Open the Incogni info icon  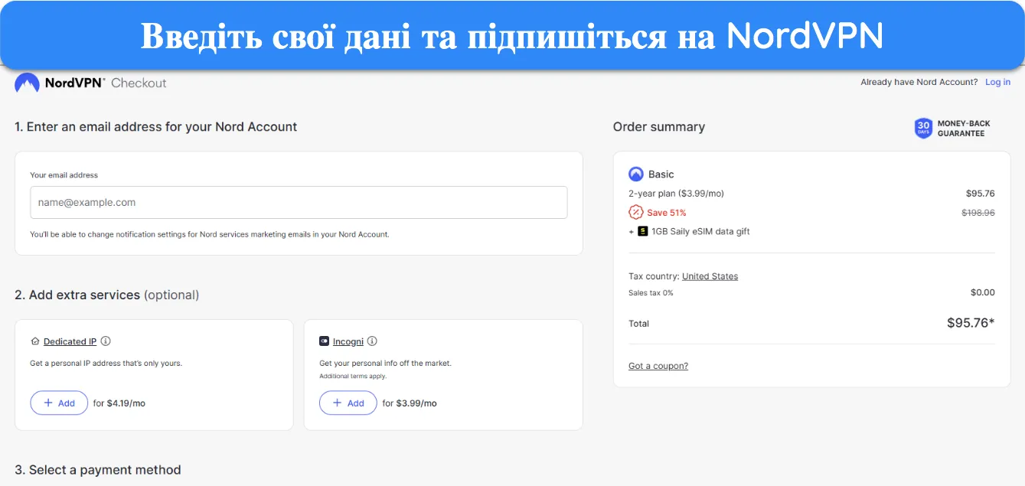[x=372, y=341]
